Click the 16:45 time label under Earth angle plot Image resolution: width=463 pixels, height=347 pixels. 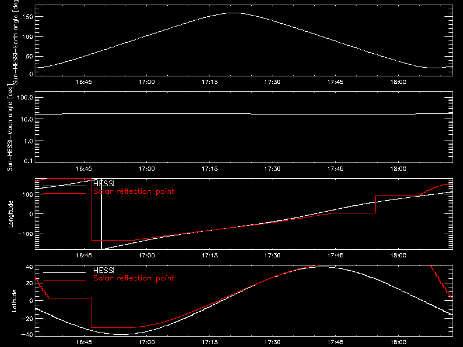83,82
